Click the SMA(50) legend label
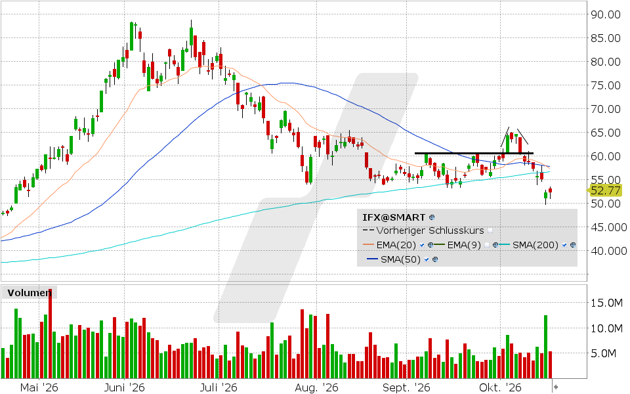The width and height of the screenshot is (630, 394). pyautogui.click(x=400, y=260)
